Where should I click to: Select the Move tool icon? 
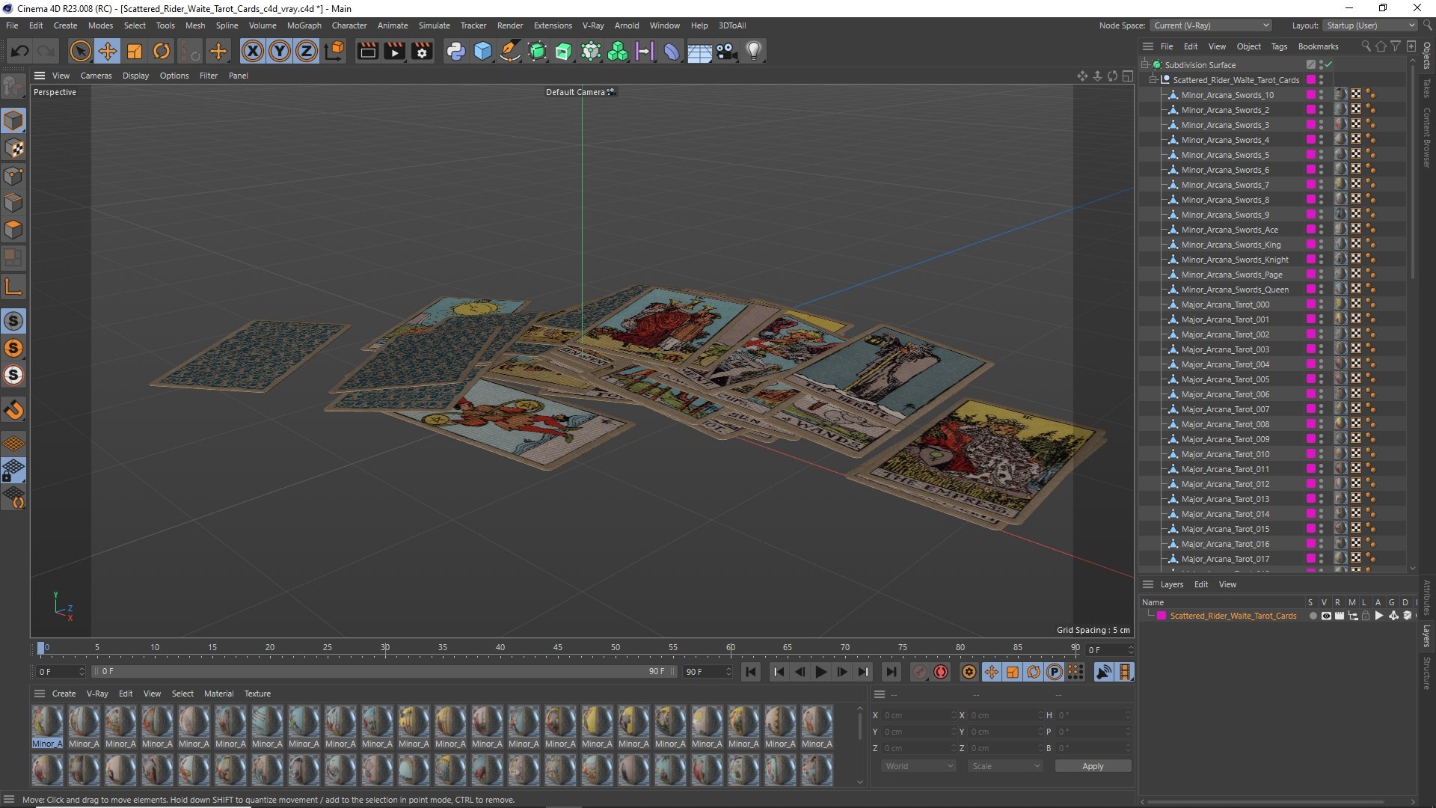pos(108,51)
